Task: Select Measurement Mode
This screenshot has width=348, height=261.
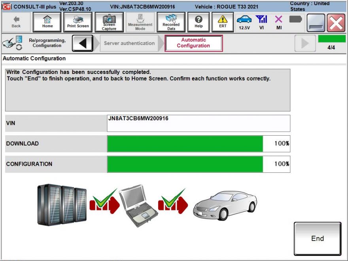Action: (x=140, y=22)
